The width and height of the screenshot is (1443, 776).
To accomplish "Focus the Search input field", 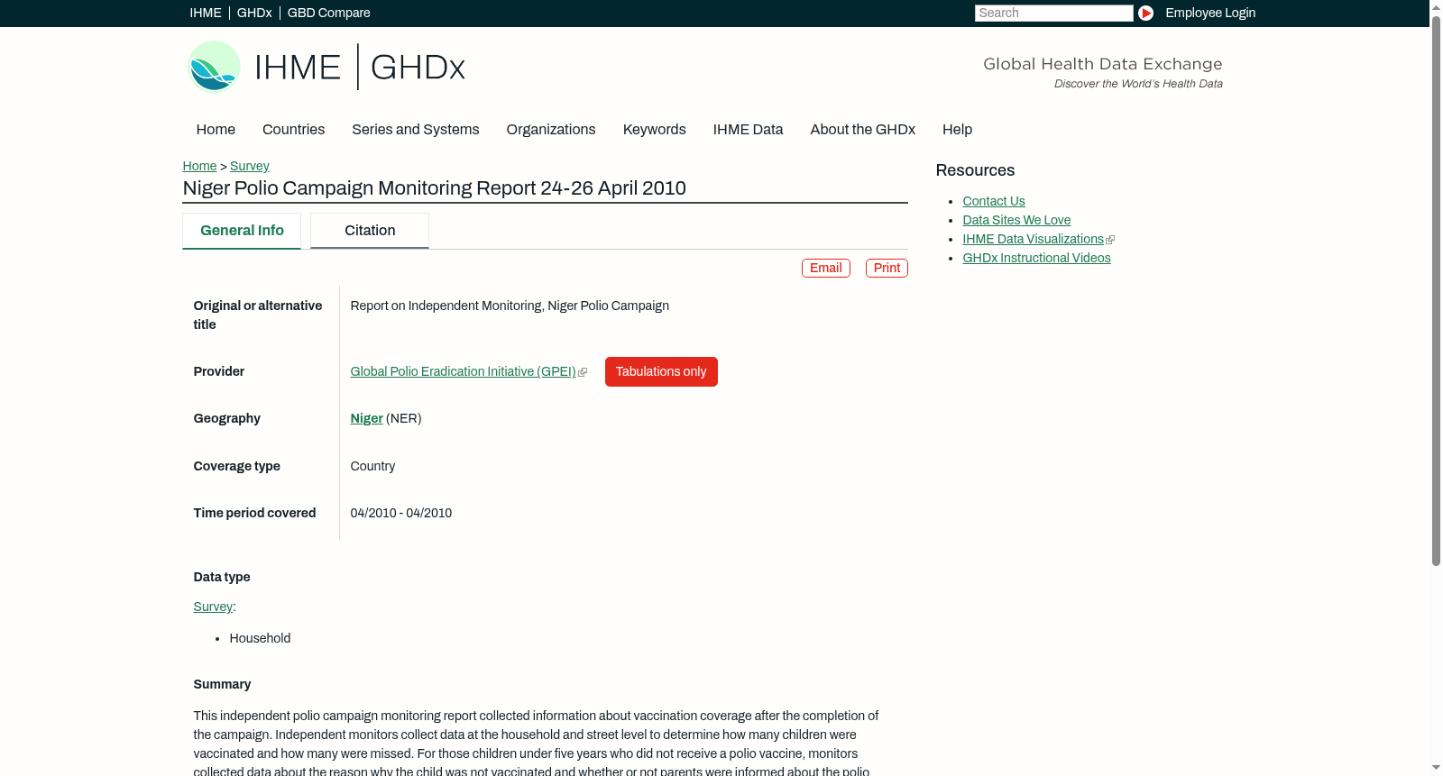I will [x=1053, y=13].
